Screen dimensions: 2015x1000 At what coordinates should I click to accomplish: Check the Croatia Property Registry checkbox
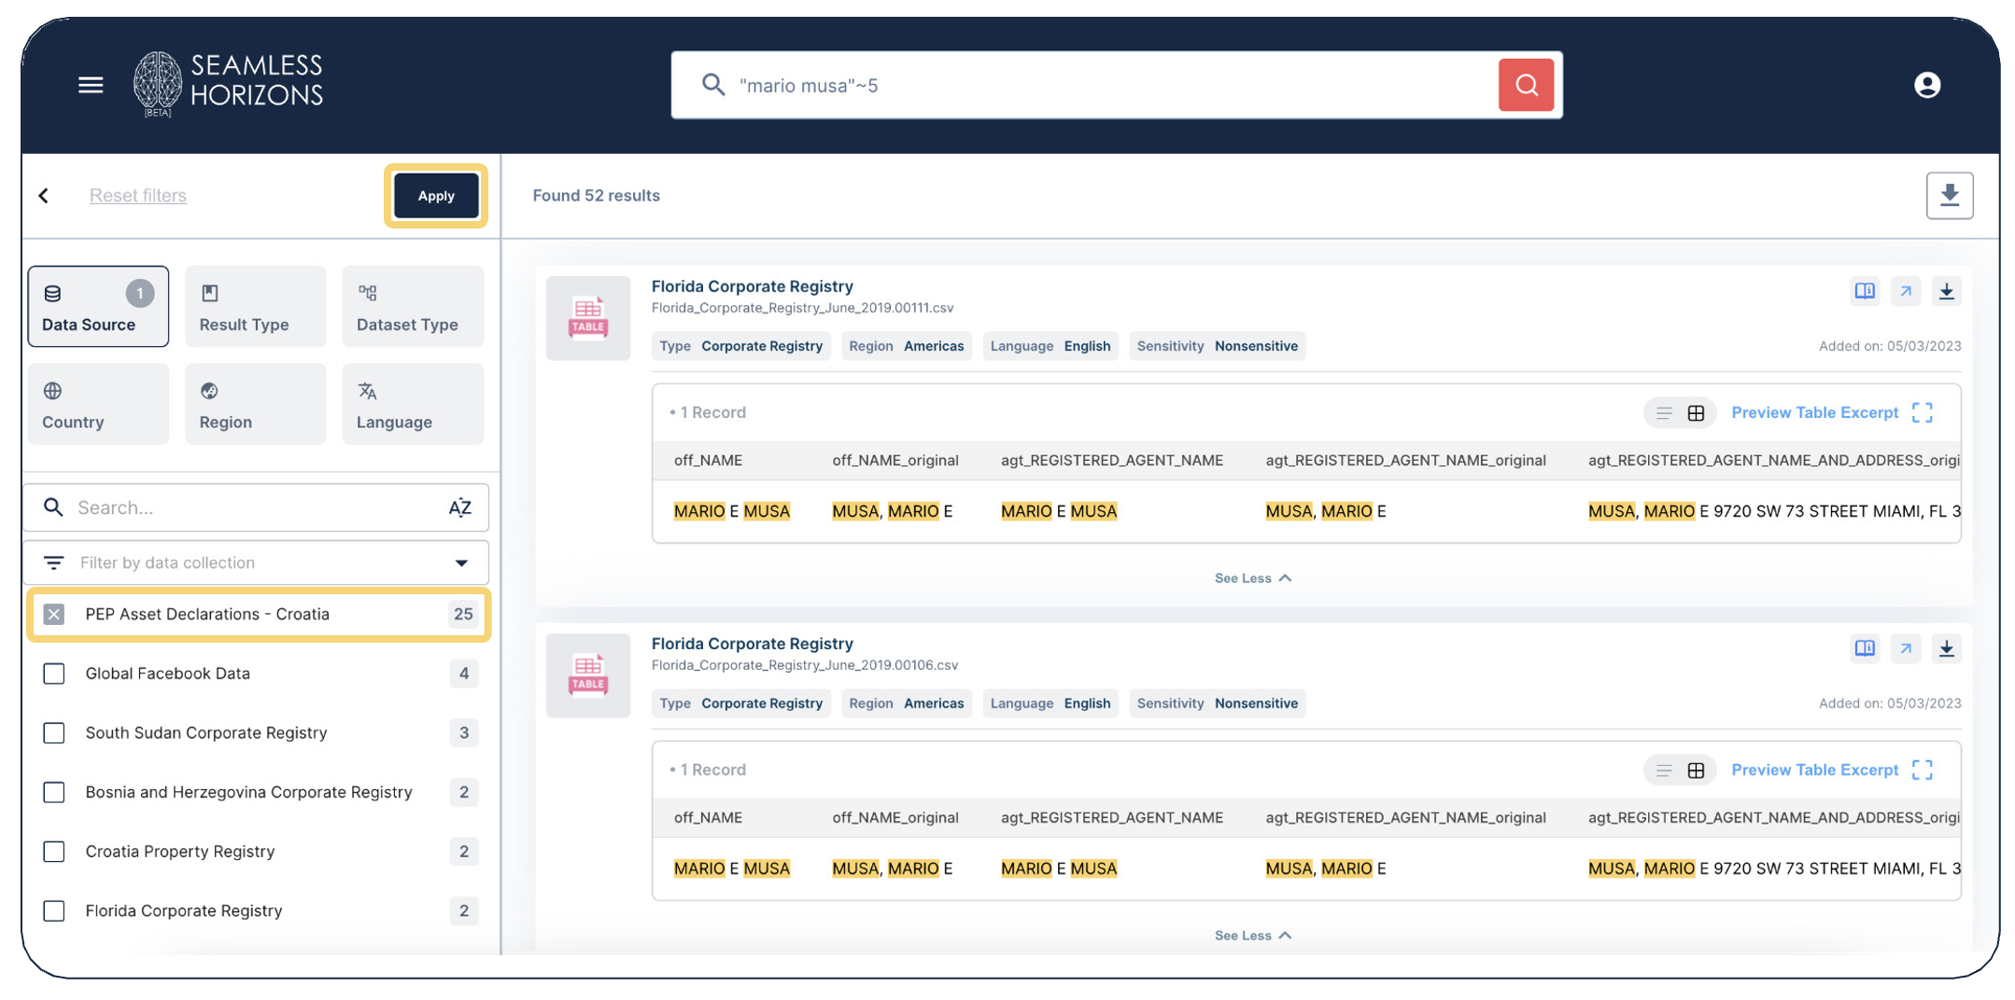click(54, 851)
